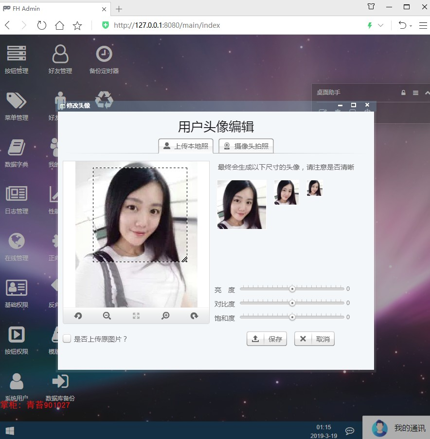
Task: Click the 取消 button
Action: pos(314,339)
